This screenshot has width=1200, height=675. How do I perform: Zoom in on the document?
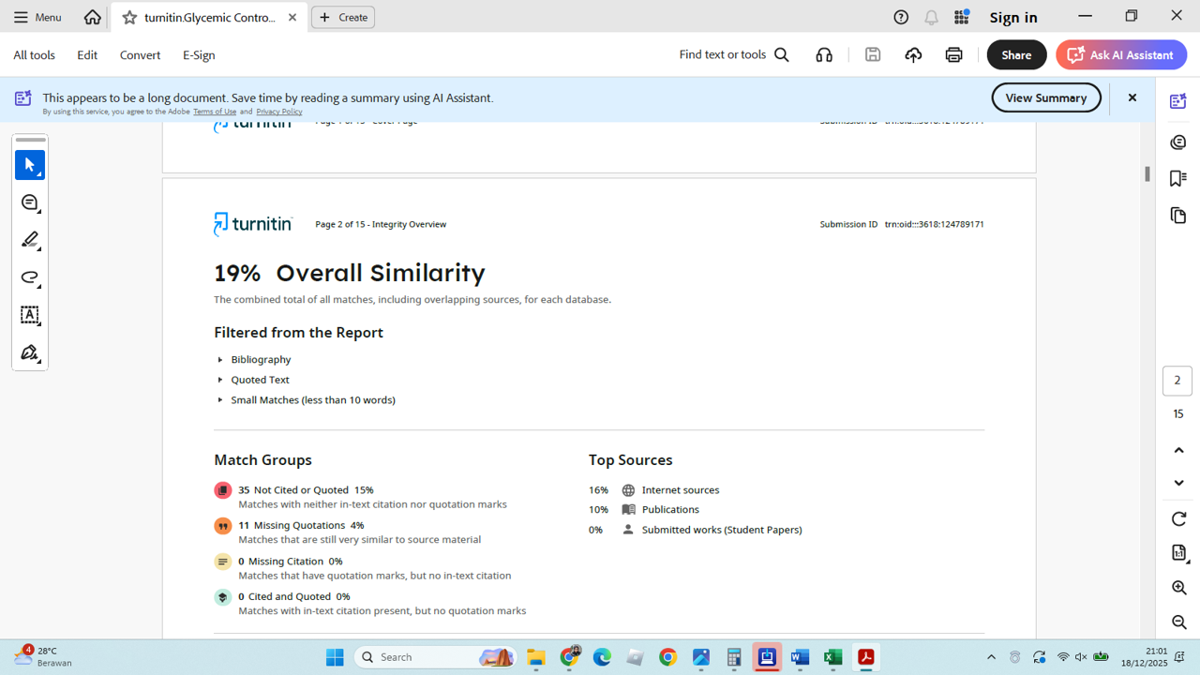1178,588
